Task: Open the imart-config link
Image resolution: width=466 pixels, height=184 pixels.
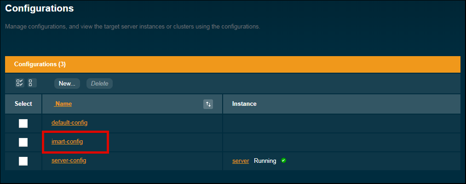Action: (x=67, y=142)
